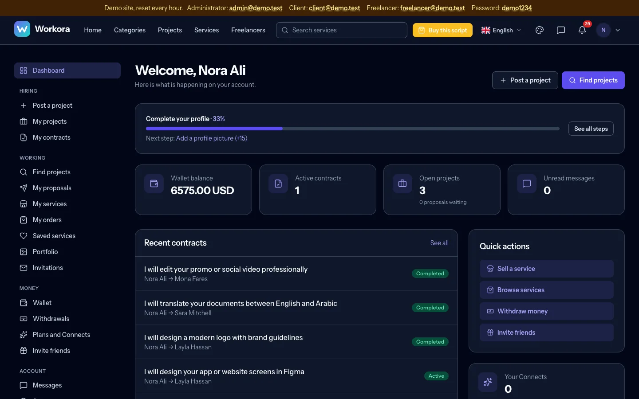Click the sparkle icon beside Your Connects
Viewport: 639px width, 399px height.
pyautogui.click(x=488, y=382)
